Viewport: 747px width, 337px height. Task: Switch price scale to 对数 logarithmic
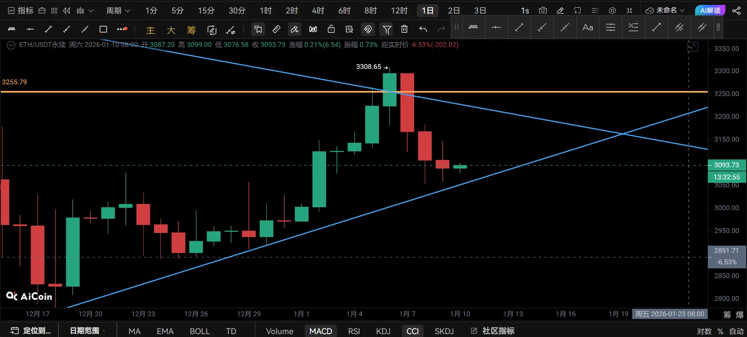tap(704, 331)
